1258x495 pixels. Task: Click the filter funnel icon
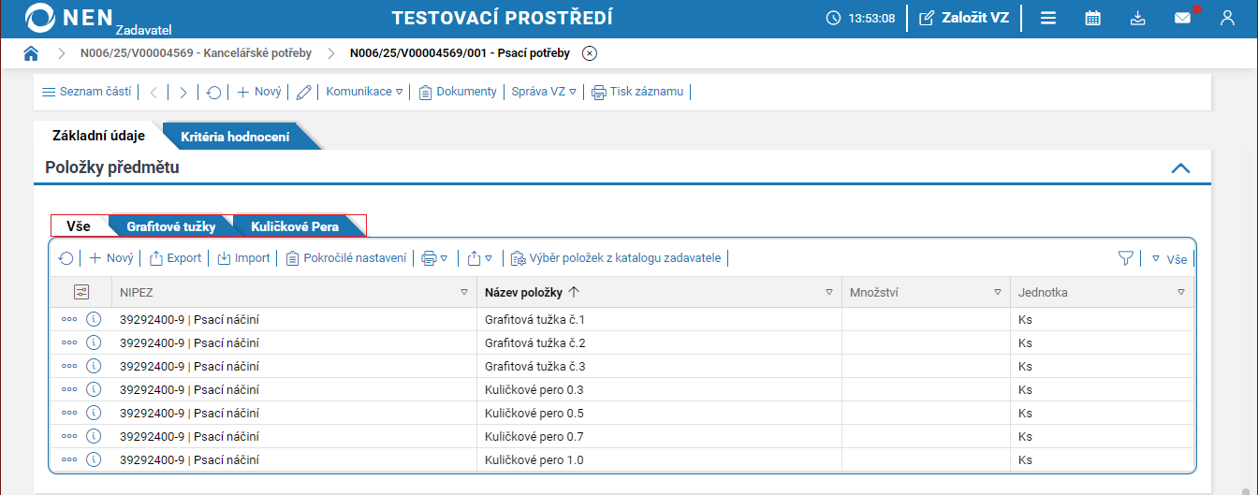click(1126, 258)
